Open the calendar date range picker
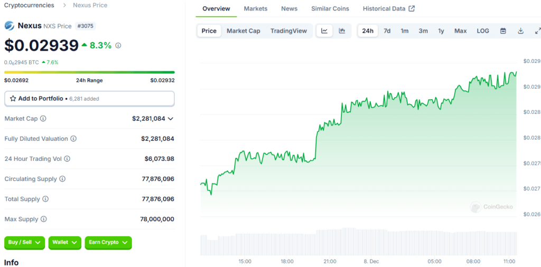Screen dimensions: 541x267 [503, 31]
